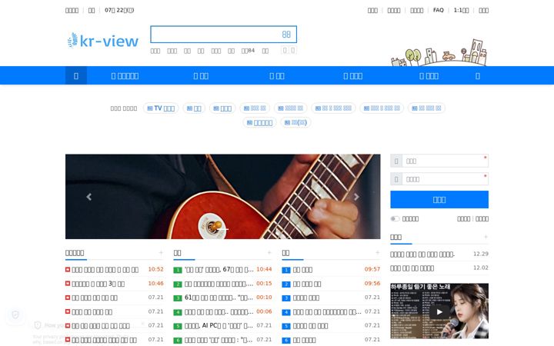The height and width of the screenshot is (346, 554).
Task: Open the final icon at the blue navigation bar's end
Action: 478,76
